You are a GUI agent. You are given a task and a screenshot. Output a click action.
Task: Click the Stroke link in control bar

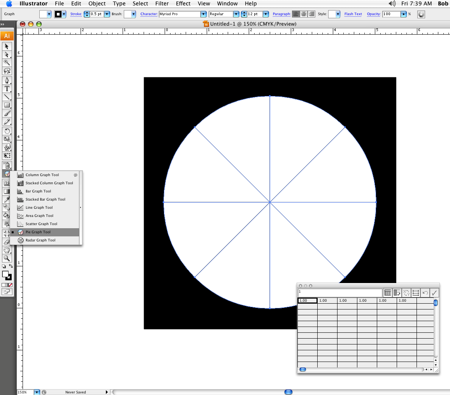(76, 14)
